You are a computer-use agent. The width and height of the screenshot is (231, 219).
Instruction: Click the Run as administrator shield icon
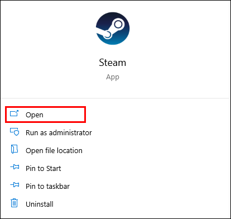coord(15,132)
